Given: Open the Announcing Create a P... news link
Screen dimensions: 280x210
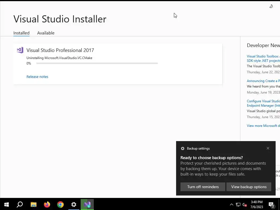Looking at the screenshot, I should tap(263, 81).
